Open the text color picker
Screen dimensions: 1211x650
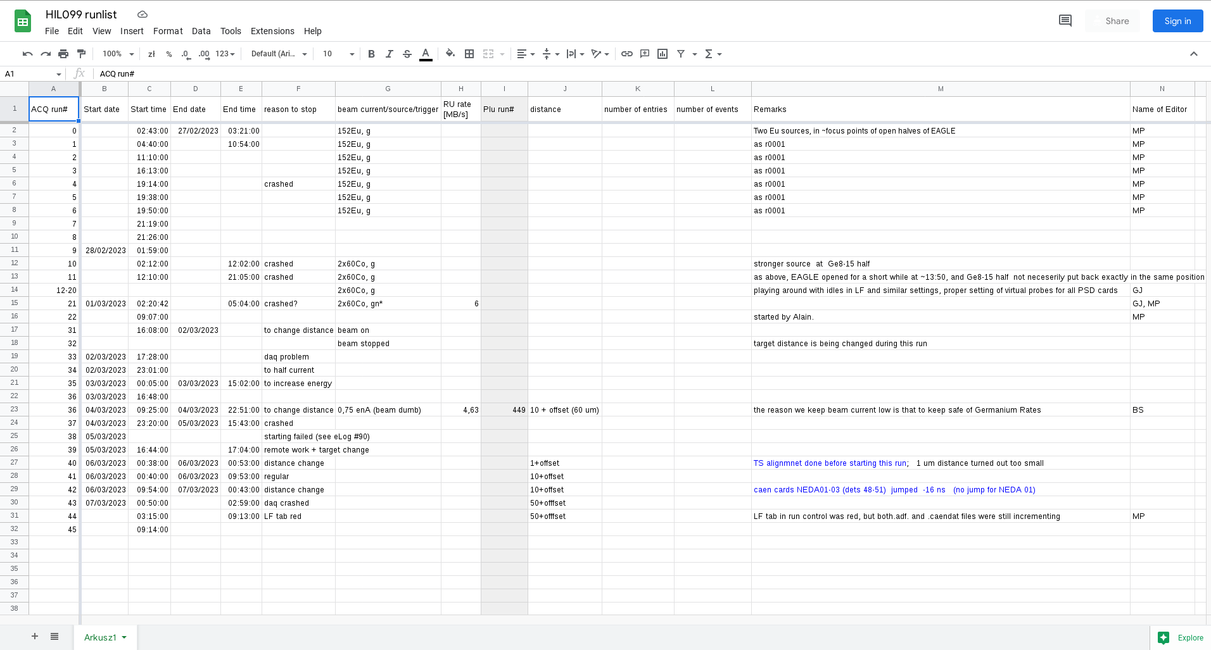tap(426, 54)
